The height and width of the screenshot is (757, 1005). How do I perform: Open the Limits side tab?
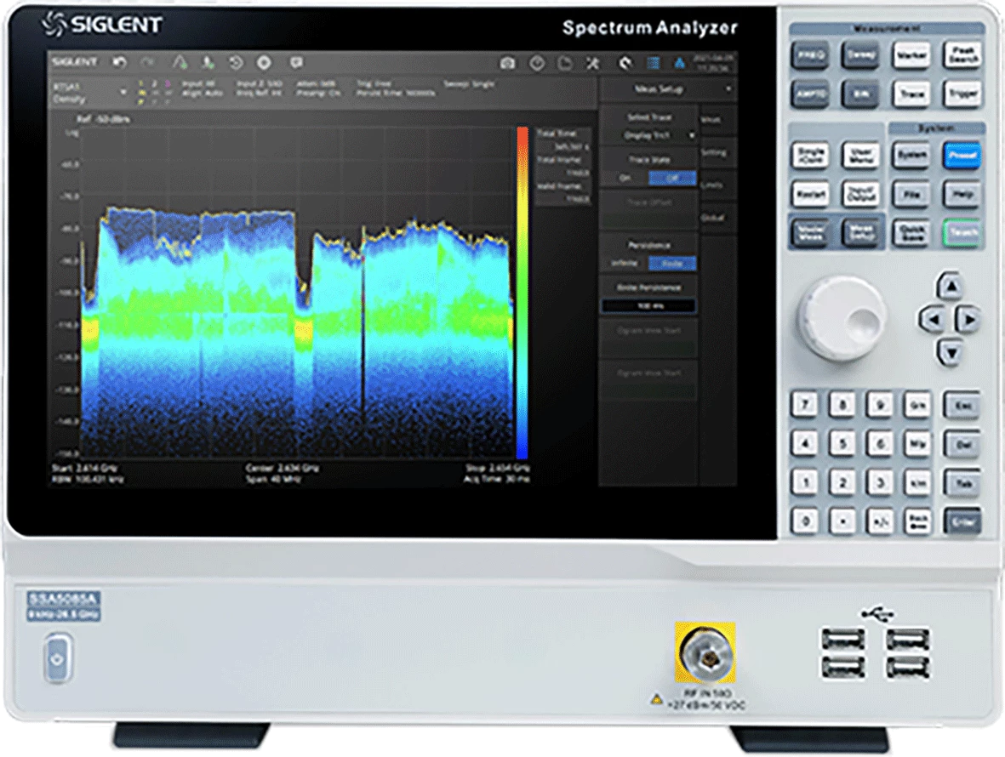pos(713,185)
